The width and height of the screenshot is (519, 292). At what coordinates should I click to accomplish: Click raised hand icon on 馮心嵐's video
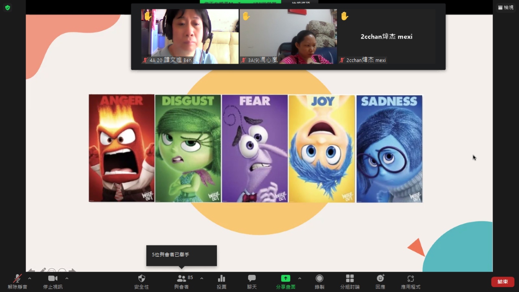coord(246,16)
